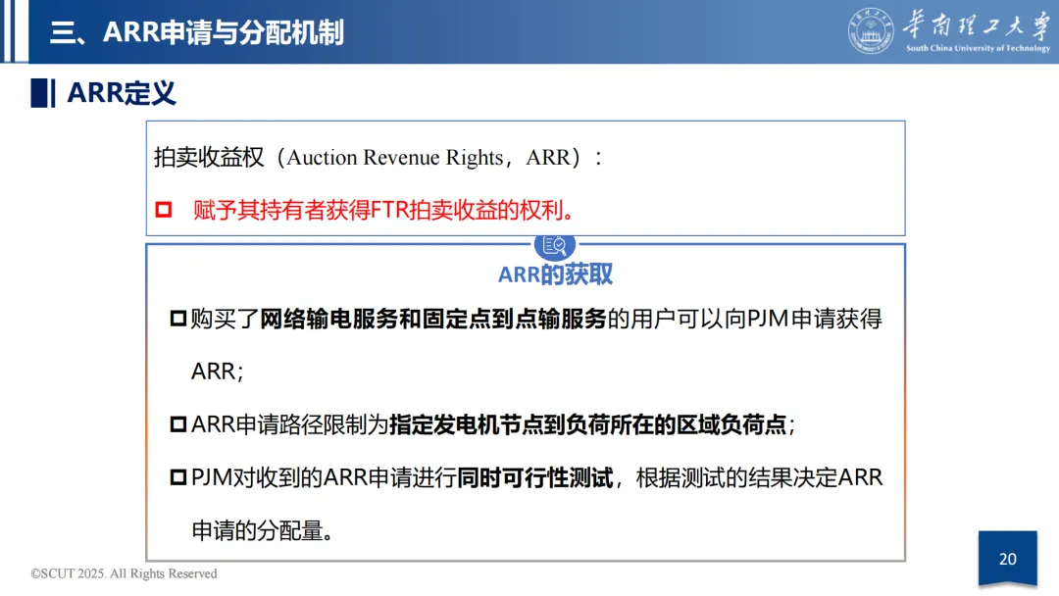Click the page number 20 badge
Screen dimensions: 1059x596
tap(1008, 558)
